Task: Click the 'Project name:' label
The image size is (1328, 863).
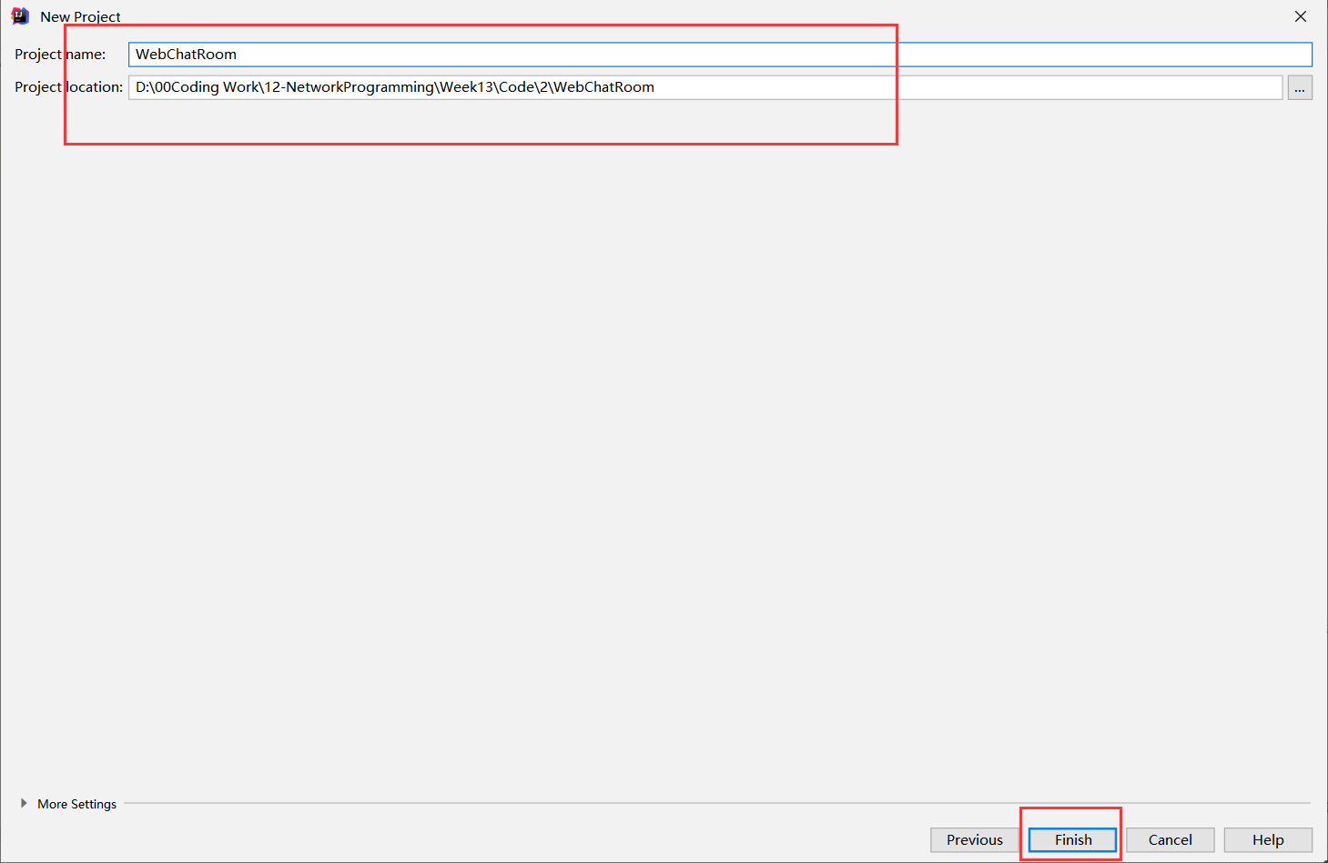Action: [60, 55]
